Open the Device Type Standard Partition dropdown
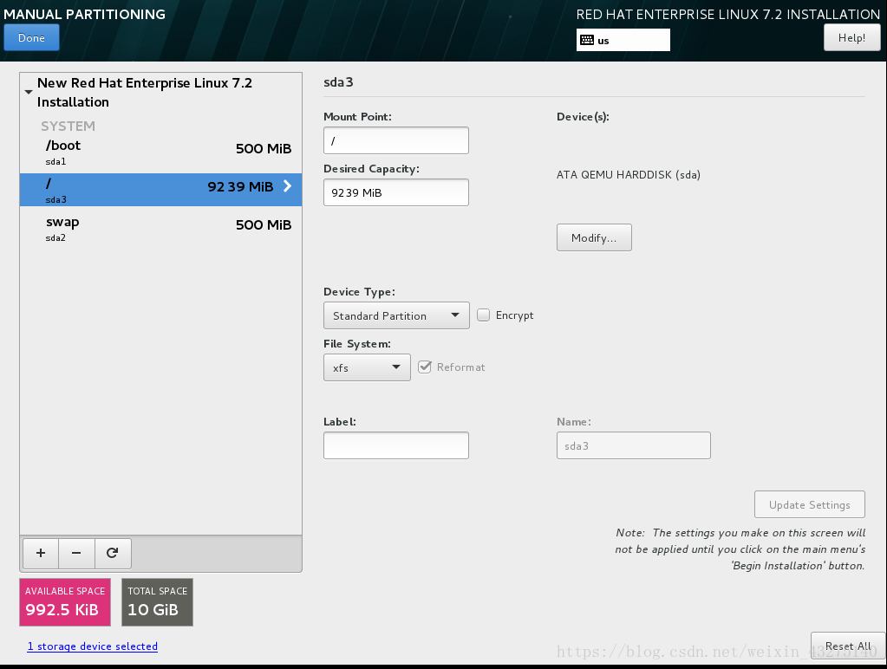The image size is (887, 669). [396, 315]
